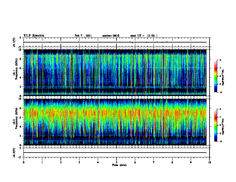
Task: Click the 'ch.1(V)' axis label
Action: click(x=14, y=42)
